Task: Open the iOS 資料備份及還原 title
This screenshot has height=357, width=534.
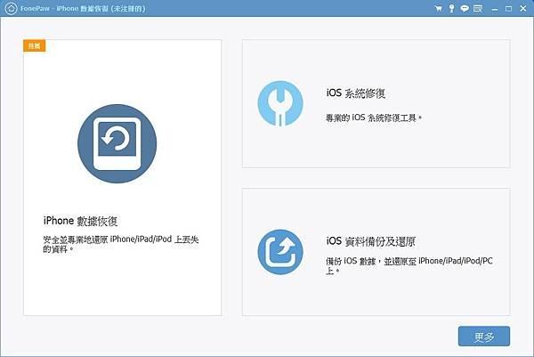Action: click(x=370, y=241)
